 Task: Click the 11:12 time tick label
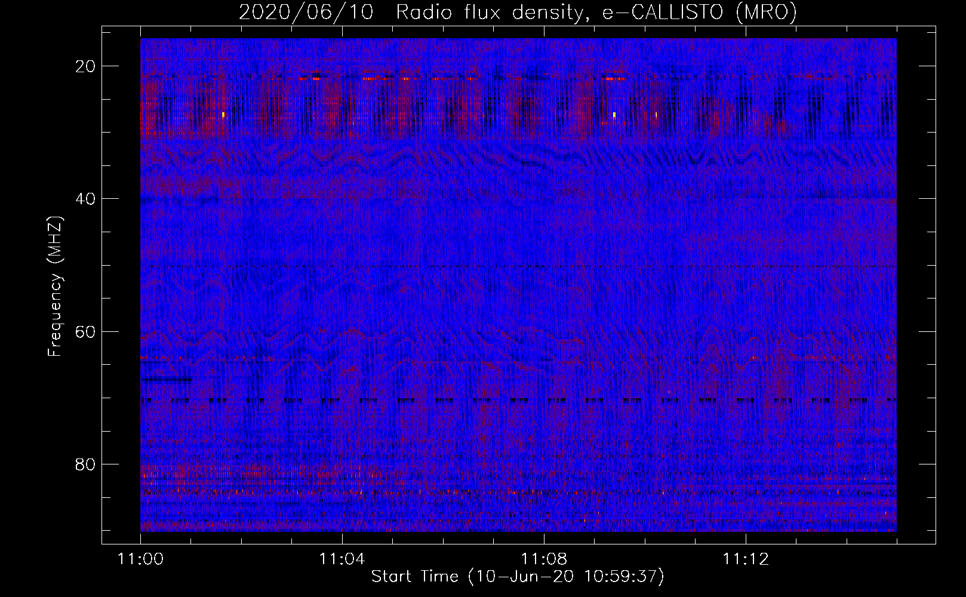coord(746,559)
